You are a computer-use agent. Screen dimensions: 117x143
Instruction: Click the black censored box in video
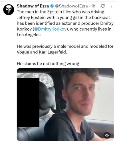click(x=28, y=102)
